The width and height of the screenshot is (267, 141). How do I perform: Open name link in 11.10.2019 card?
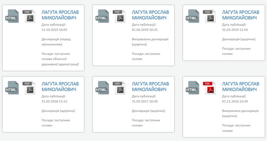pos(60,15)
